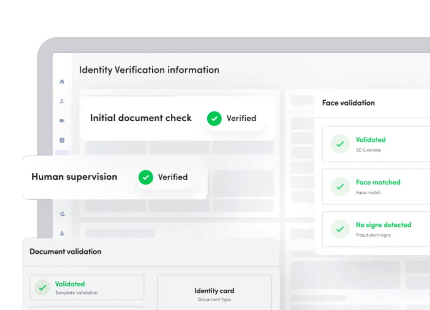Click the Human supervision label text

click(x=74, y=177)
